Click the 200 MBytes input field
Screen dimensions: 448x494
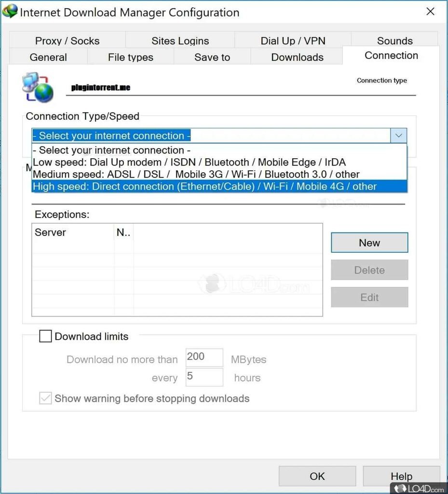click(x=204, y=357)
